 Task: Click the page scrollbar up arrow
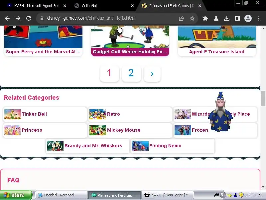tap(263, 29)
